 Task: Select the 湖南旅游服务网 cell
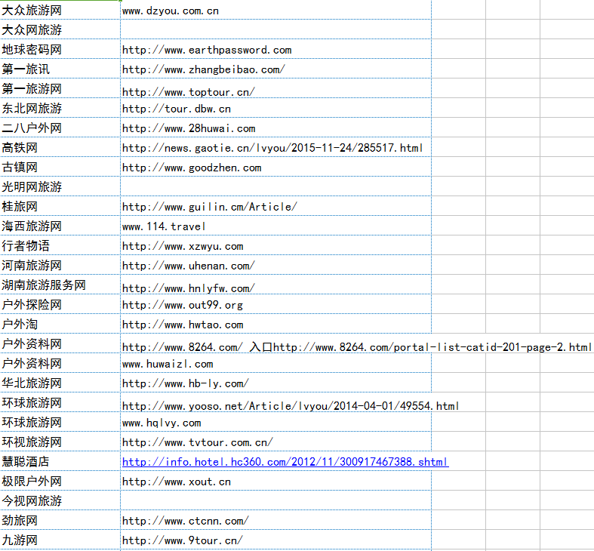60,285
